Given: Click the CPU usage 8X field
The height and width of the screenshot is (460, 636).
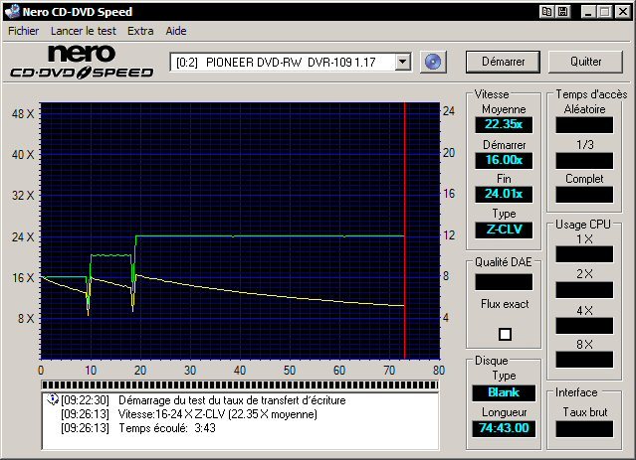Looking at the screenshot, I should coord(584,360).
